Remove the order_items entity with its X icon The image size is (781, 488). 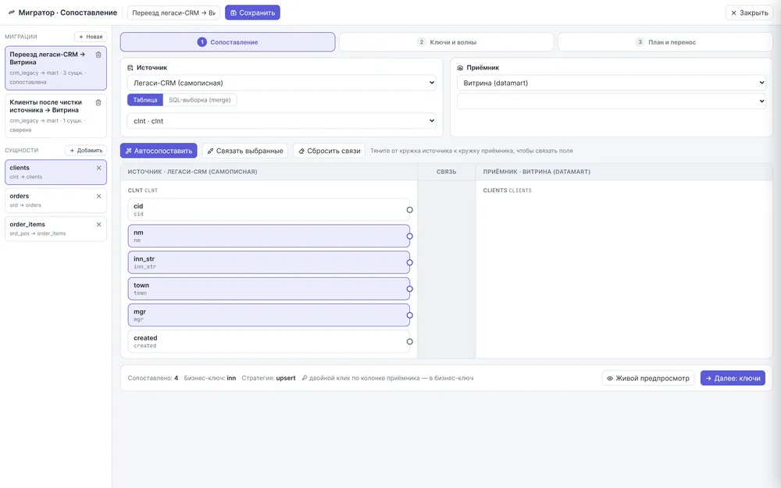[x=98, y=225]
